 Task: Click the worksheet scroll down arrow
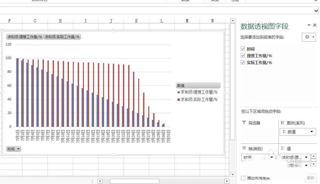233,174
